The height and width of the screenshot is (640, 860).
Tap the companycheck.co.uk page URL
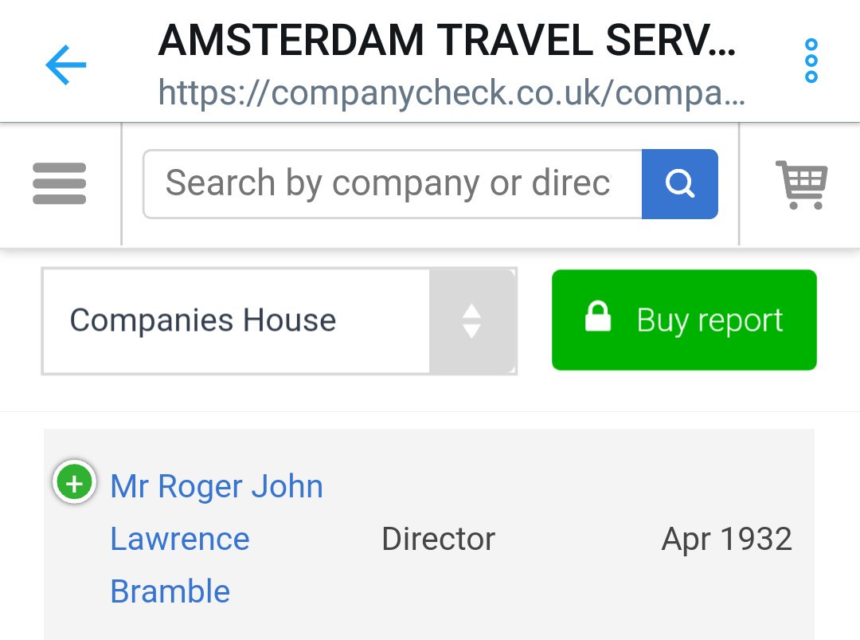(x=451, y=93)
